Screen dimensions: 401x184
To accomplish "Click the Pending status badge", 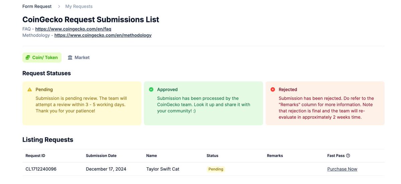I will (x=216, y=169).
